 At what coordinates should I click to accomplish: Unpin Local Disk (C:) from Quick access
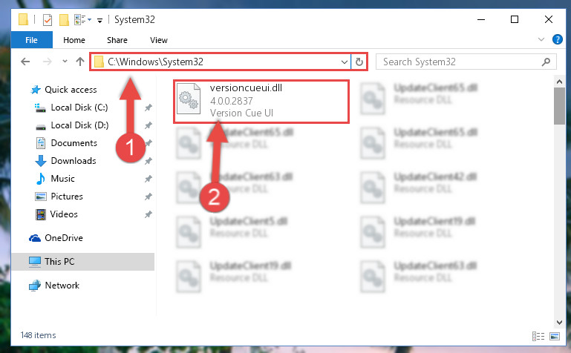[x=149, y=108]
